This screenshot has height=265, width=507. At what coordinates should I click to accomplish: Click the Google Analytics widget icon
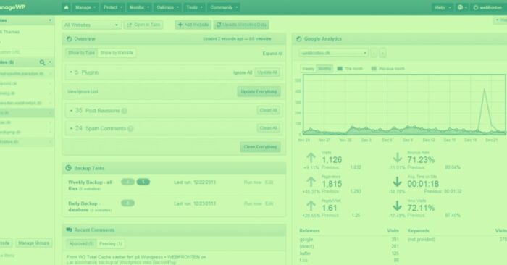[298, 39]
